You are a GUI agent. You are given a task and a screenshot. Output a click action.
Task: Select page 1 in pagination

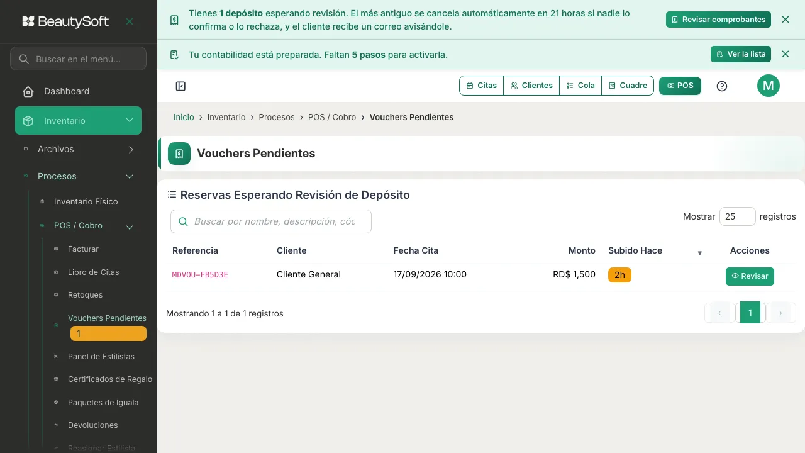coord(750,313)
